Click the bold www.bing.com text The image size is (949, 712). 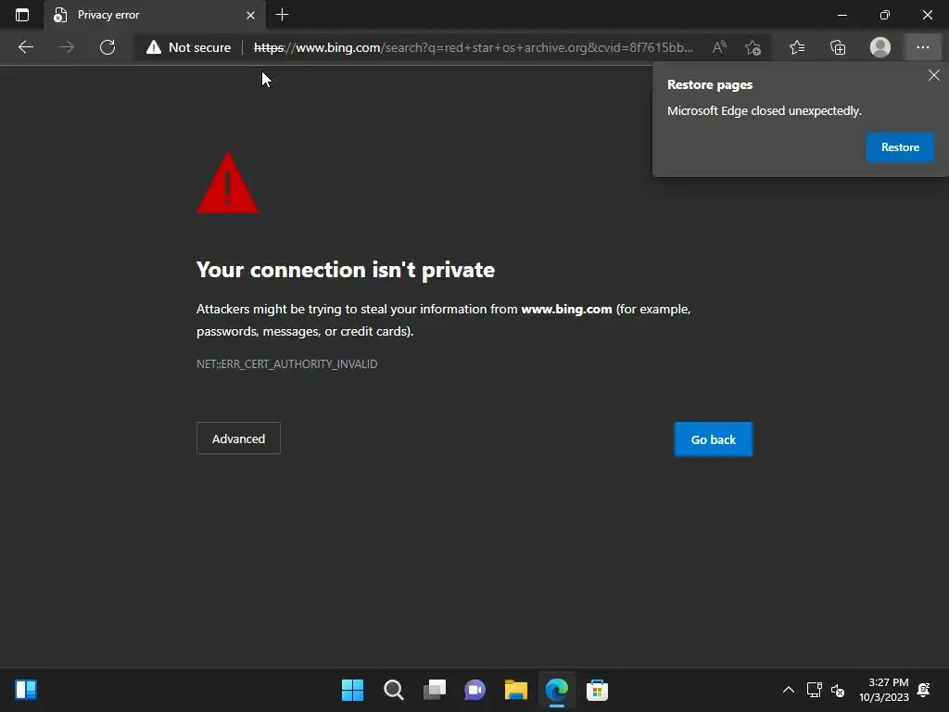pyautogui.click(x=566, y=309)
